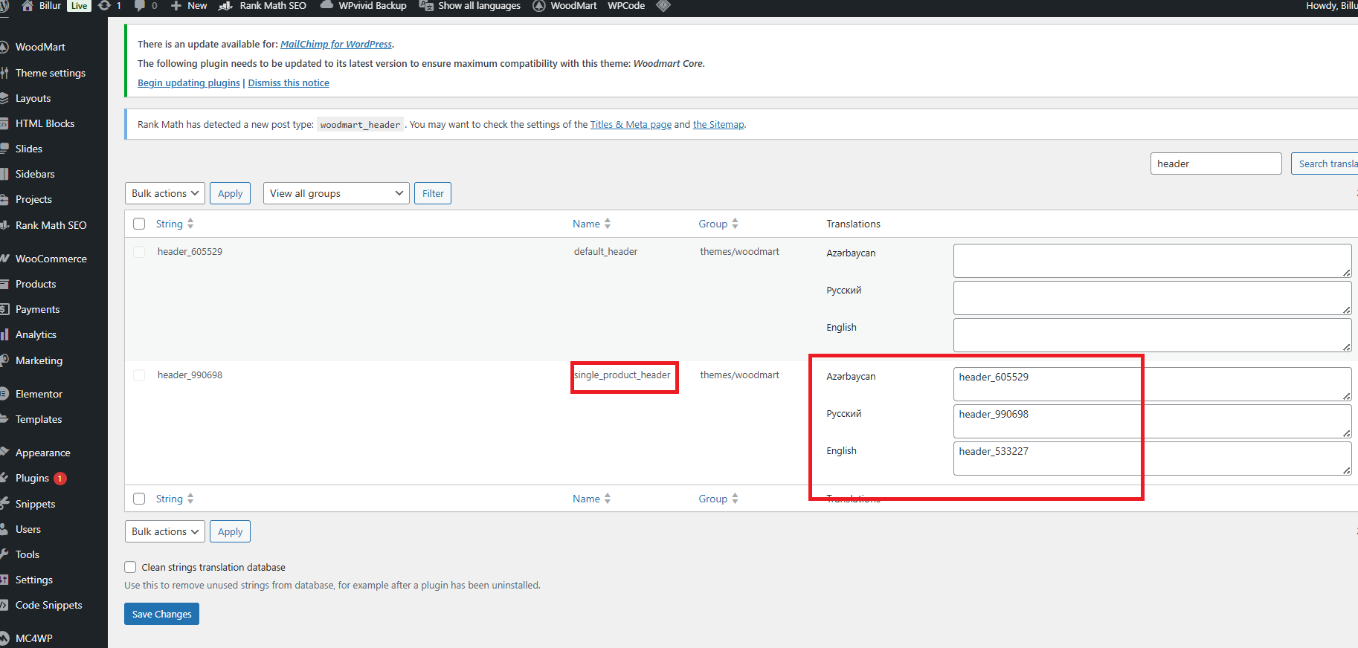Check the header_605529 row checkbox
The image size is (1358, 648).
click(139, 252)
